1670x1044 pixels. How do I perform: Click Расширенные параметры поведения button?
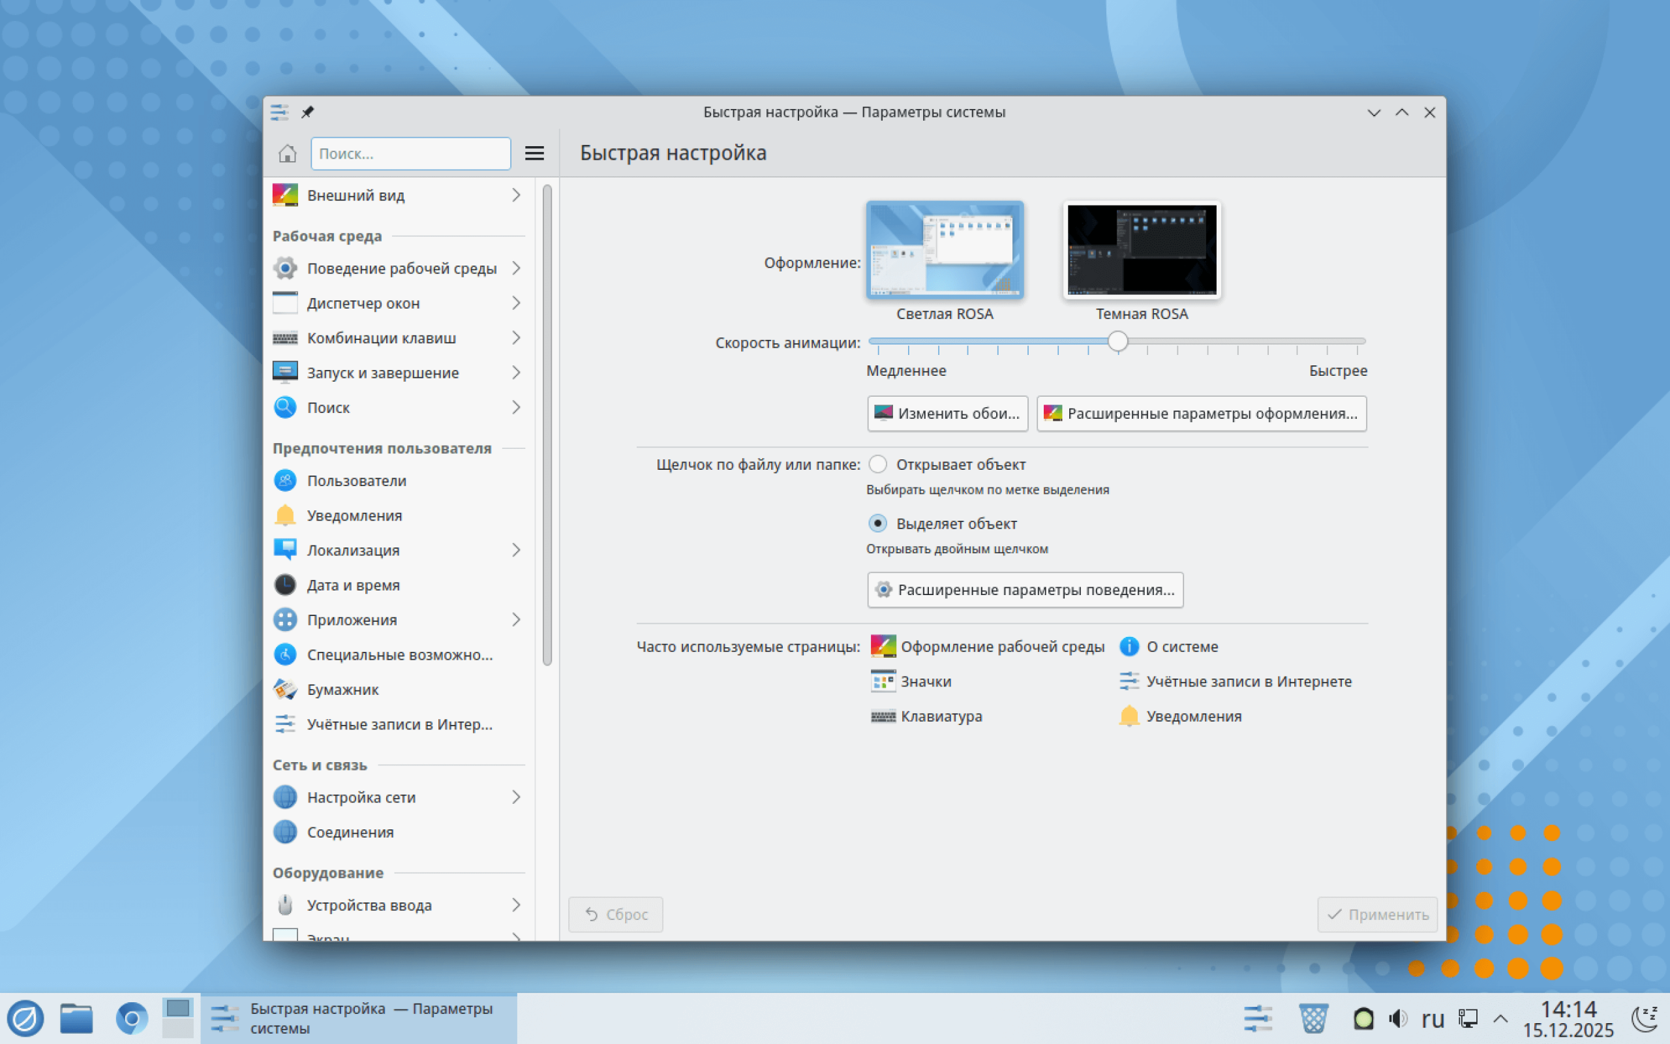[1025, 590]
